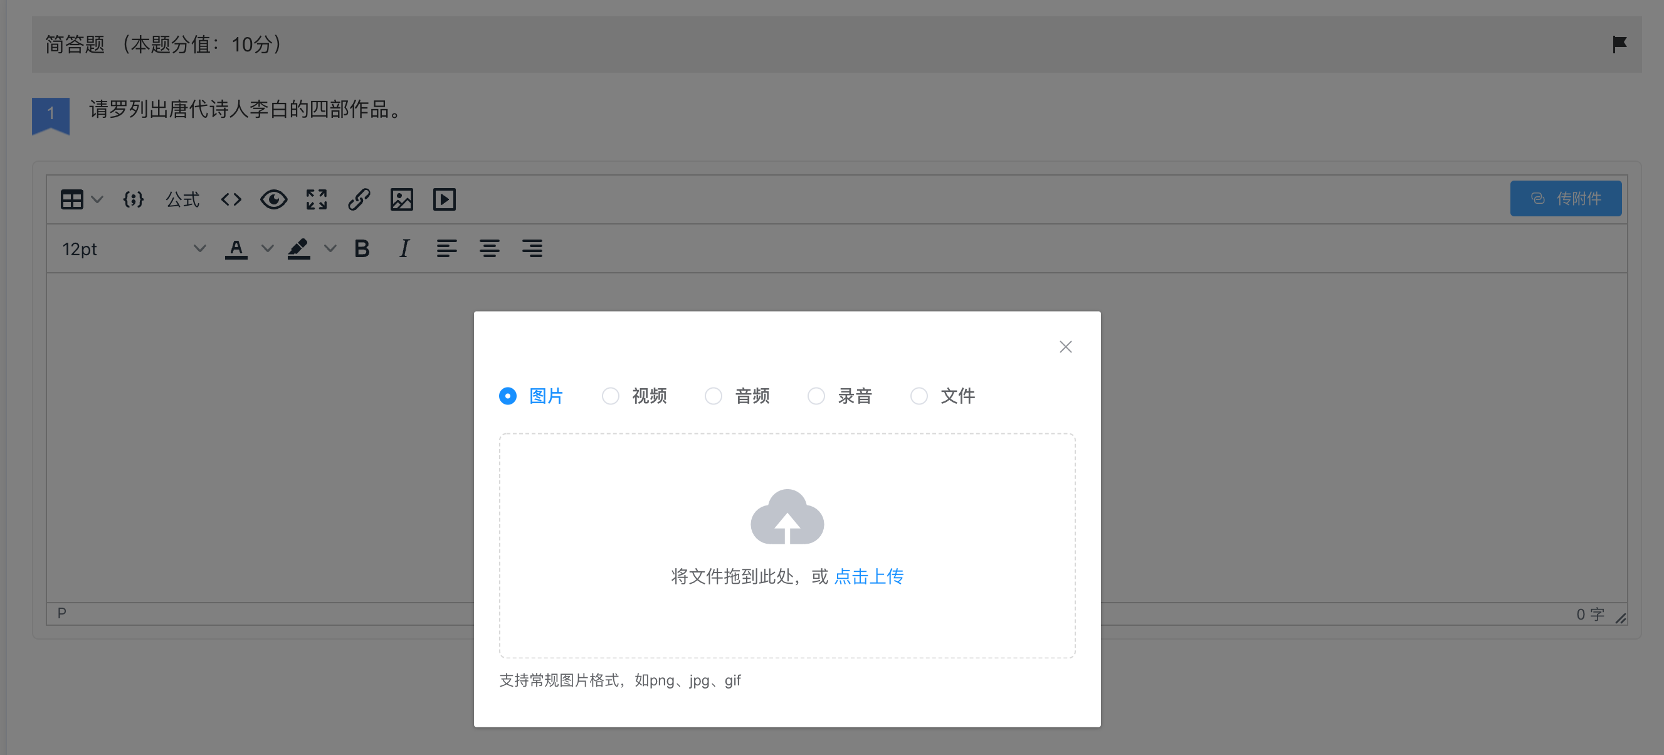The image size is (1664, 755).
Task: Click the highlight background color icon
Action: click(x=298, y=249)
